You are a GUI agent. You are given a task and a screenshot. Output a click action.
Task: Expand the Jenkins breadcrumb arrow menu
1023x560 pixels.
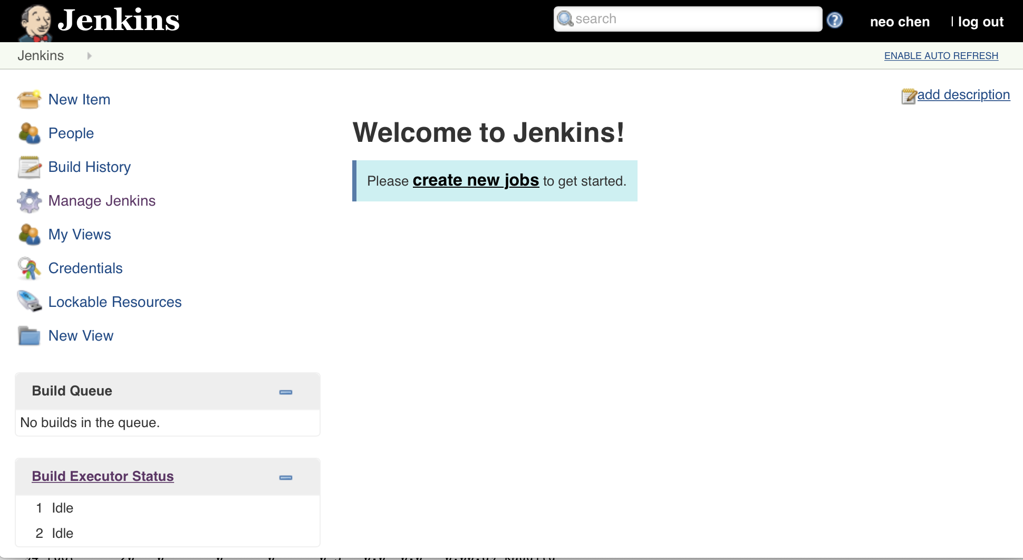pyautogui.click(x=89, y=56)
